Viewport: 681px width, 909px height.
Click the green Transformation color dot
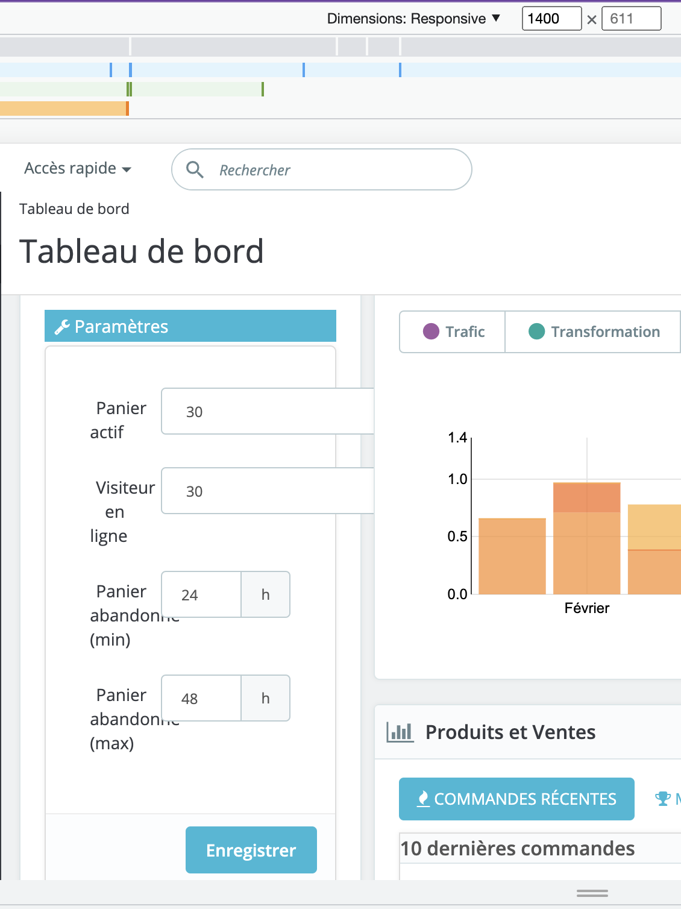point(536,332)
